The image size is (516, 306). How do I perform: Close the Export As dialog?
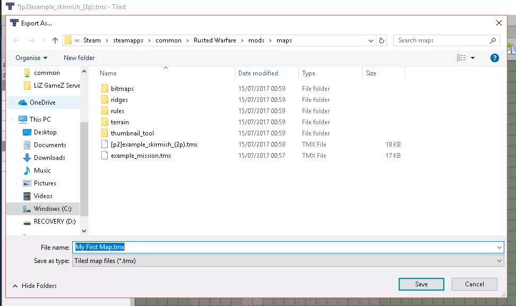[x=499, y=23]
